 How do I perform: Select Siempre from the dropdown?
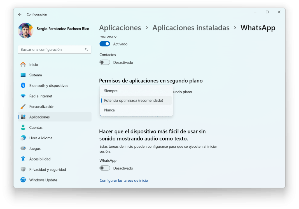(111, 91)
